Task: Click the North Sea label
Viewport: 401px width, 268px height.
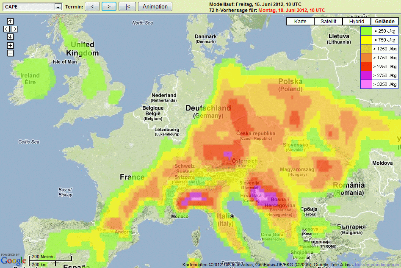Action: coord(142,23)
